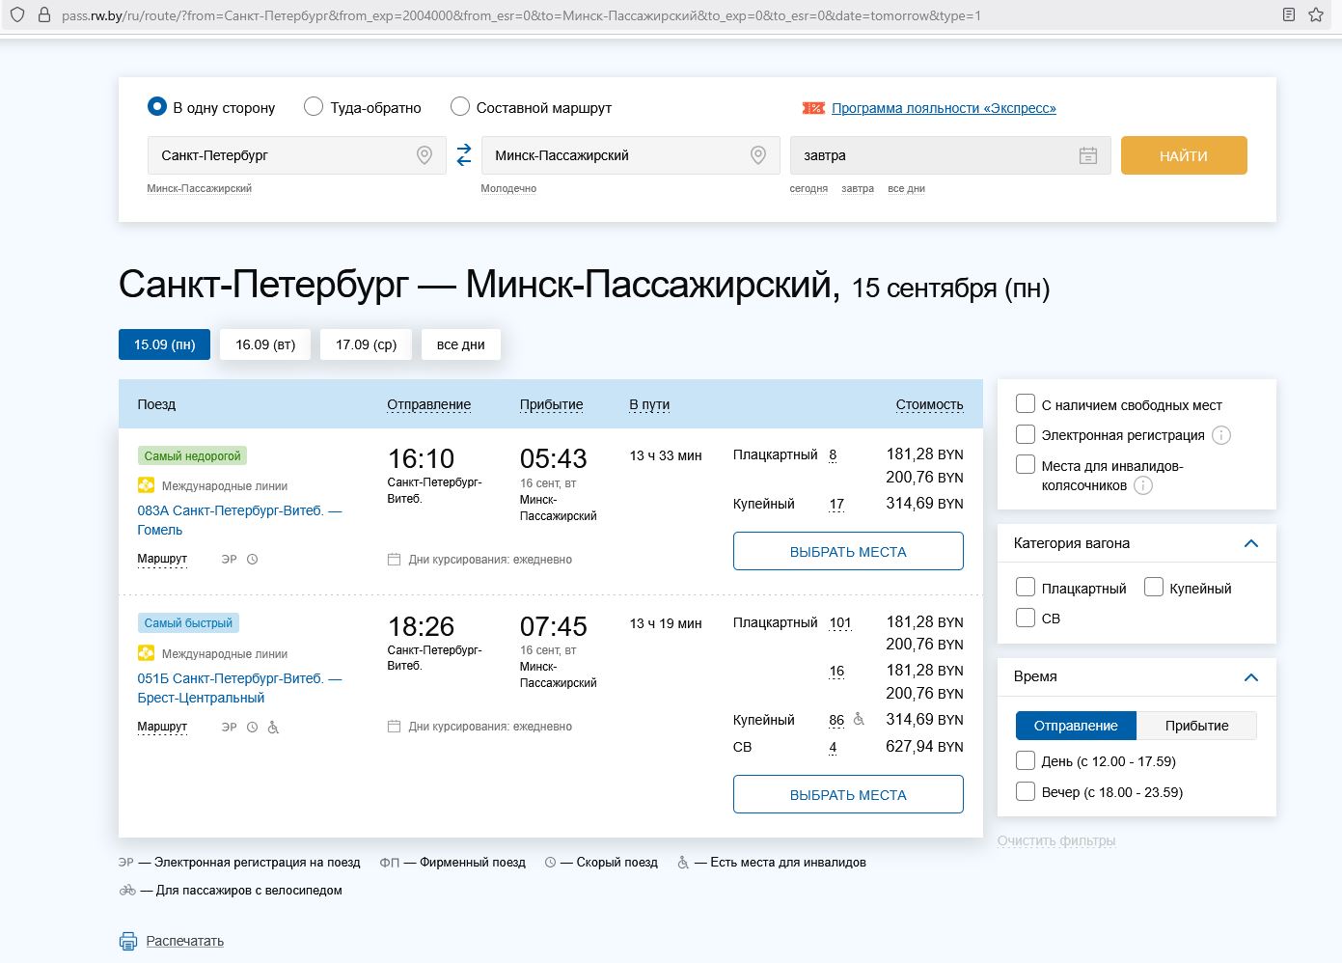Image resolution: width=1342 pixels, height=963 pixels.
Task: Select the Туда-обратно radio option
Action: point(314,107)
